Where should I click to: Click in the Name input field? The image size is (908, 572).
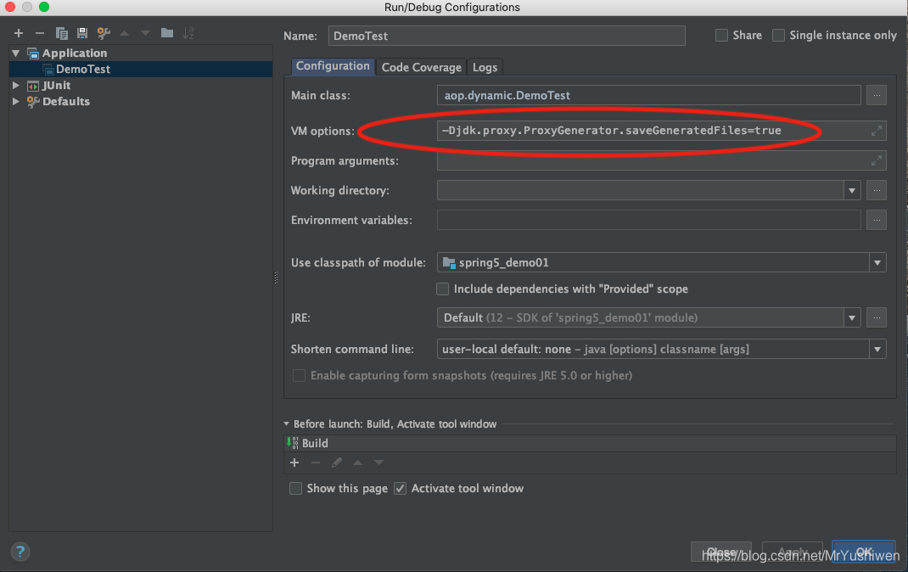pyautogui.click(x=507, y=36)
